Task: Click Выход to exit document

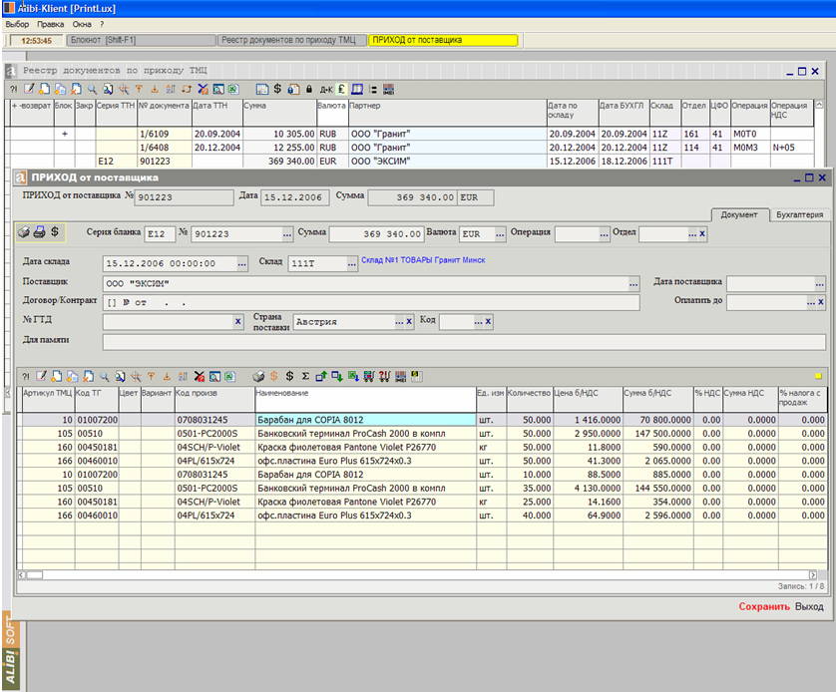Action: [x=809, y=606]
